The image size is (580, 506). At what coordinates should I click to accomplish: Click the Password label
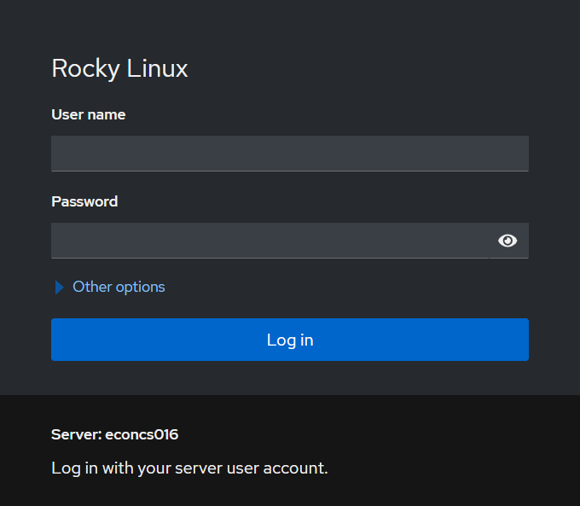(x=84, y=201)
